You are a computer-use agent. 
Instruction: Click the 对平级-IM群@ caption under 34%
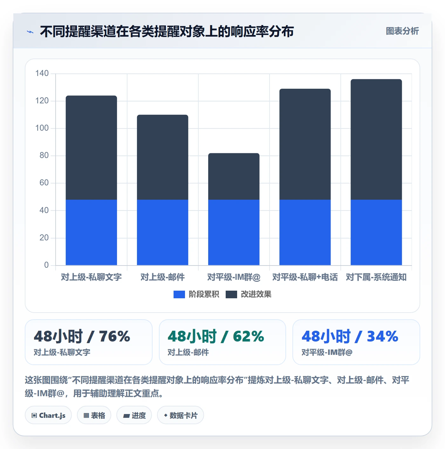tap(327, 352)
